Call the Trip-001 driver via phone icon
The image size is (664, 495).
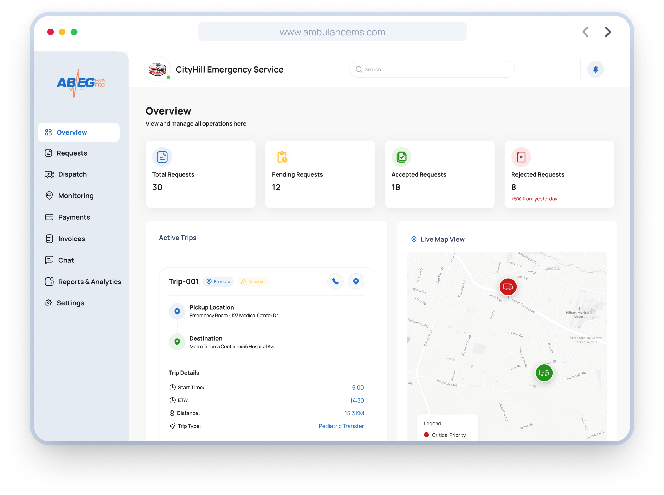335,281
